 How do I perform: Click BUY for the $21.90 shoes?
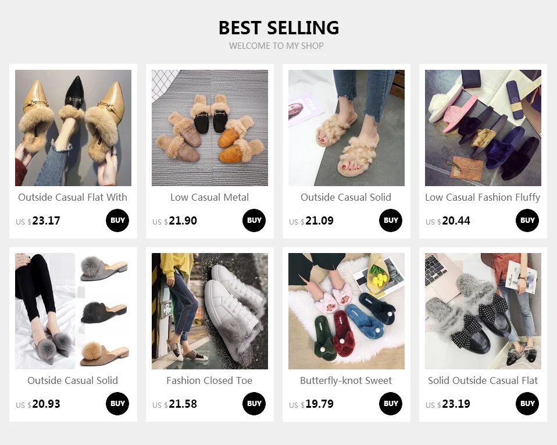[254, 220]
